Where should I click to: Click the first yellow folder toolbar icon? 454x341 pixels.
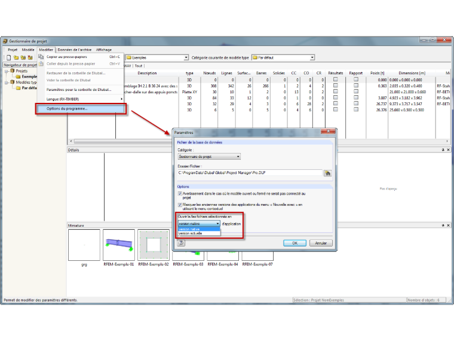point(16,57)
